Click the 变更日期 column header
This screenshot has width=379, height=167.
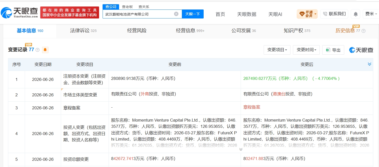(43, 64)
